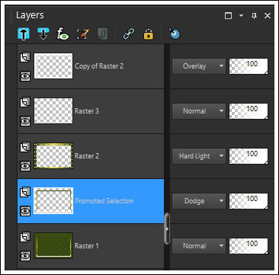Click layer type icon for Copy of Raster 2
This screenshot has width=279, height=275.
click(25, 57)
